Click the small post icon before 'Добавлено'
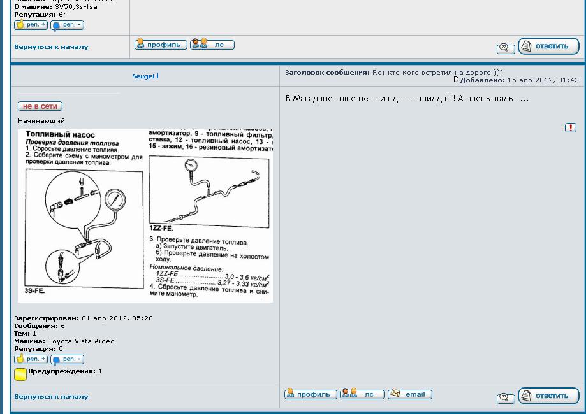Screen dimensions: 586x414 (456, 80)
